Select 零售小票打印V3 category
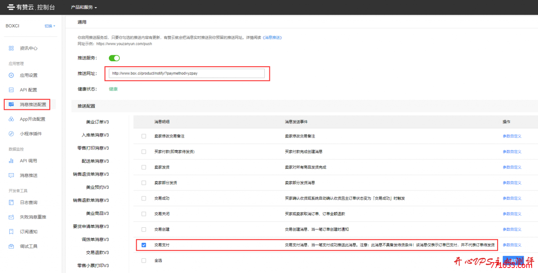The image size is (538, 273). point(93,265)
